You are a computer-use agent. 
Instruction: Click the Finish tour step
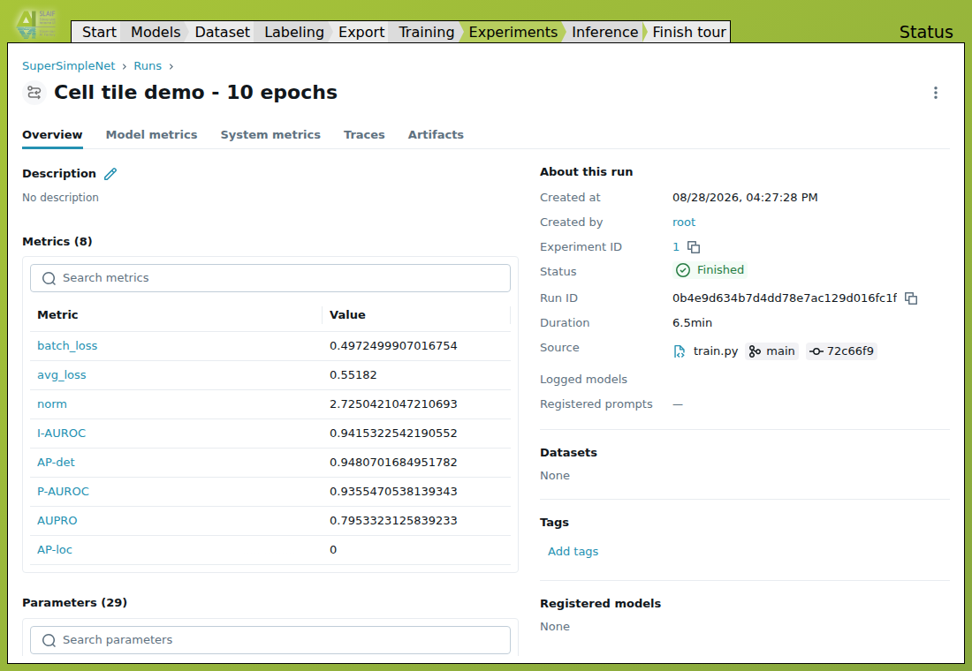pyautogui.click(x=688, y=32)
